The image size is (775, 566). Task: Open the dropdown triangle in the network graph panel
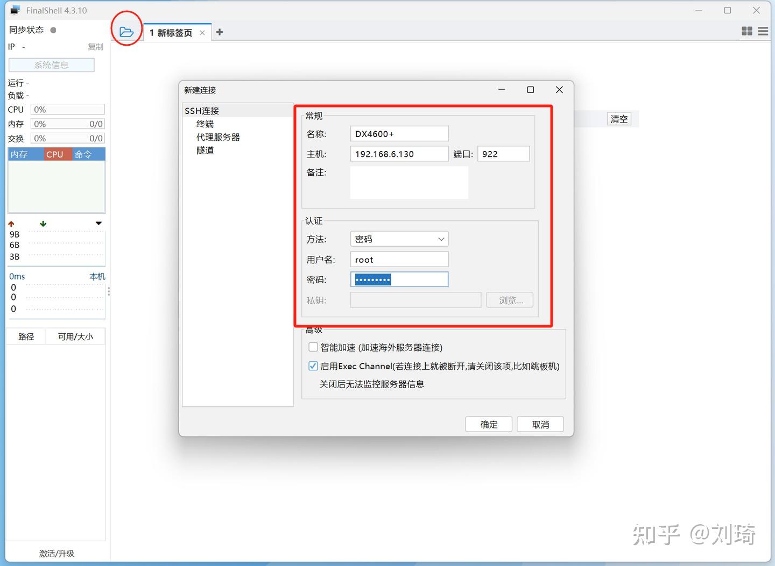pos(98,223)
